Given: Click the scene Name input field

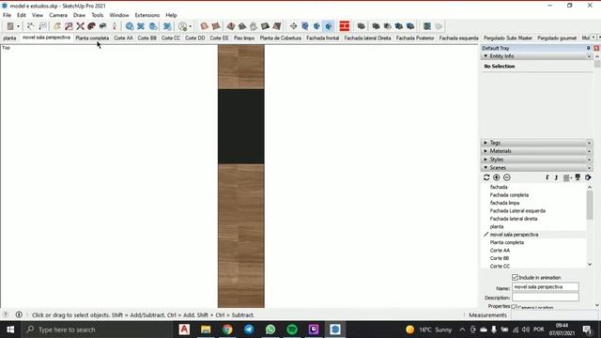Looking at the screenshot, I should click(546, 286).
